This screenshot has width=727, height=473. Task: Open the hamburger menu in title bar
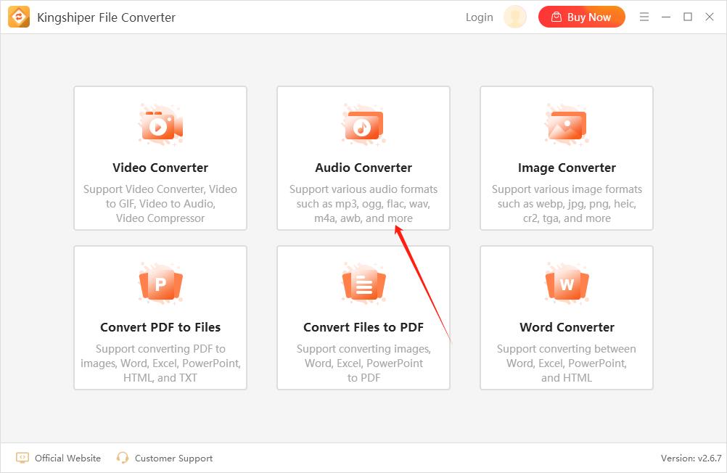[x=644, y=17]
